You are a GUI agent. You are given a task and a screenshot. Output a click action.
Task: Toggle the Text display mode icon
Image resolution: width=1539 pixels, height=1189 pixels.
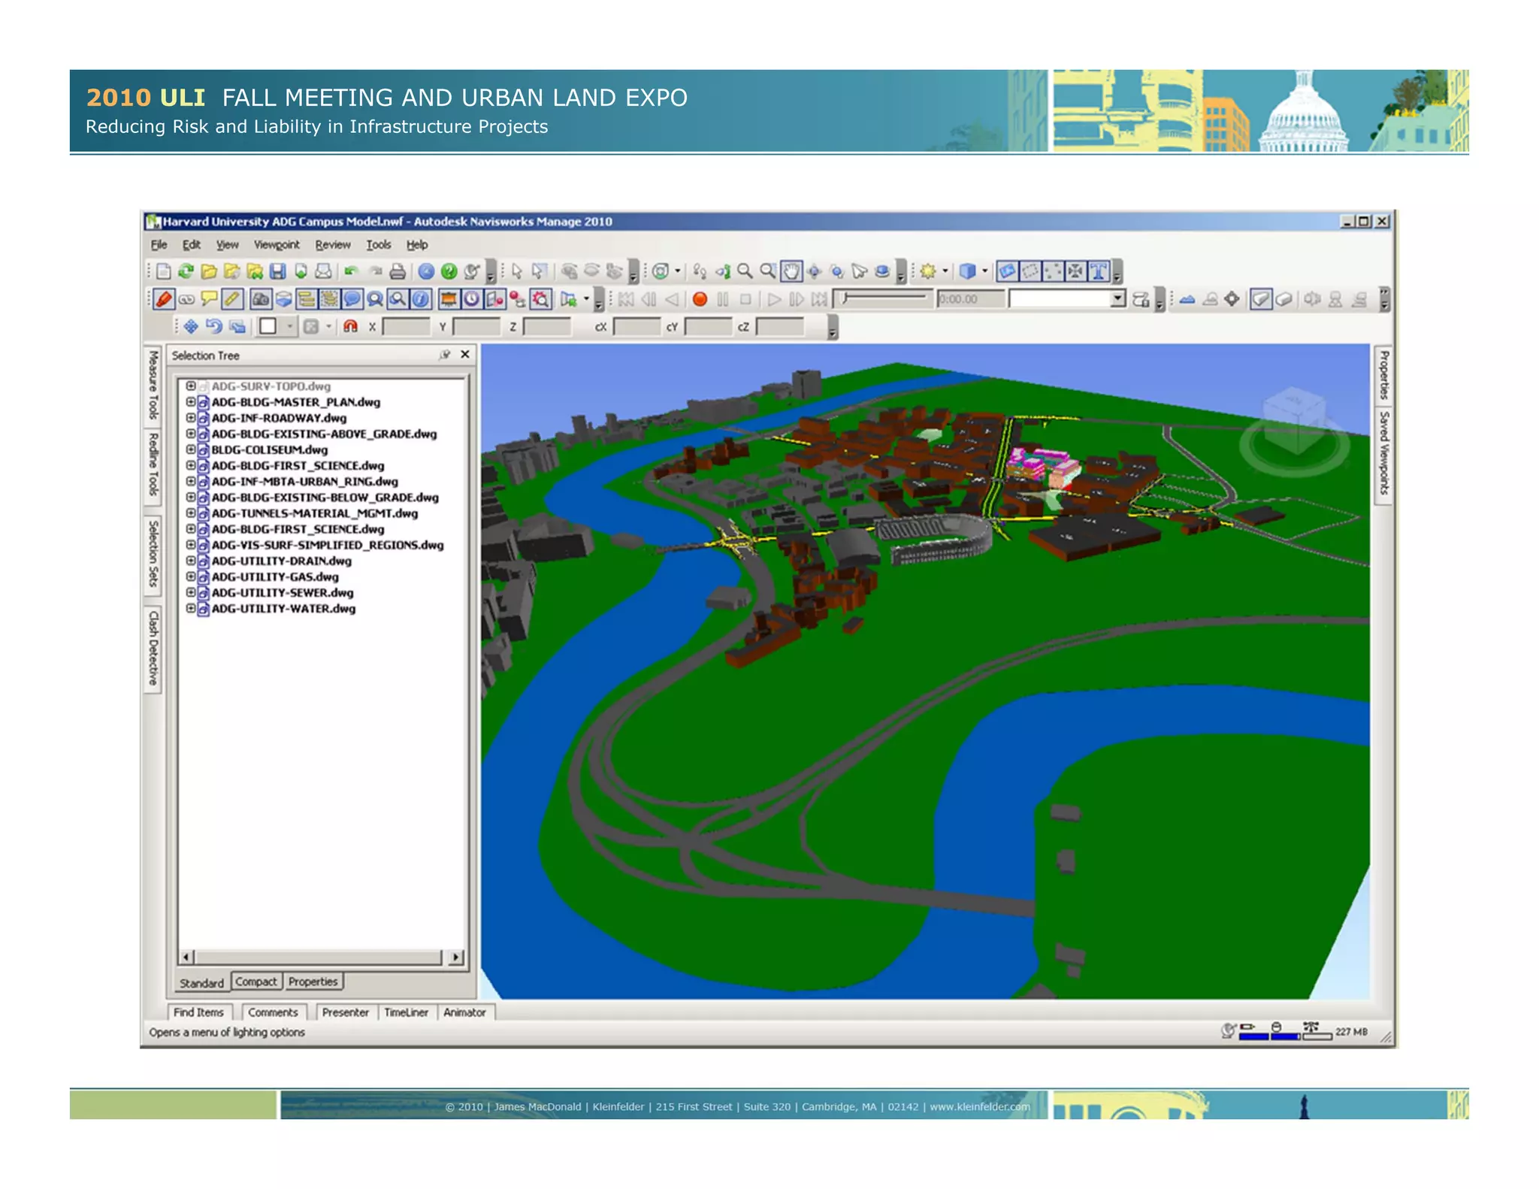click(1099, 271)
